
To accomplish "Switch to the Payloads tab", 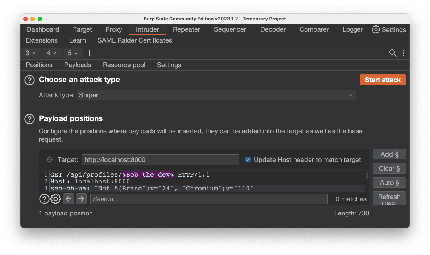I will point(78,65).
